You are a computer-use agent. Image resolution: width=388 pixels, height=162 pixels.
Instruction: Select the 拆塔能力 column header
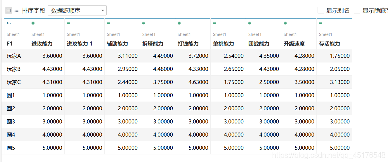[x=153, y=44]
